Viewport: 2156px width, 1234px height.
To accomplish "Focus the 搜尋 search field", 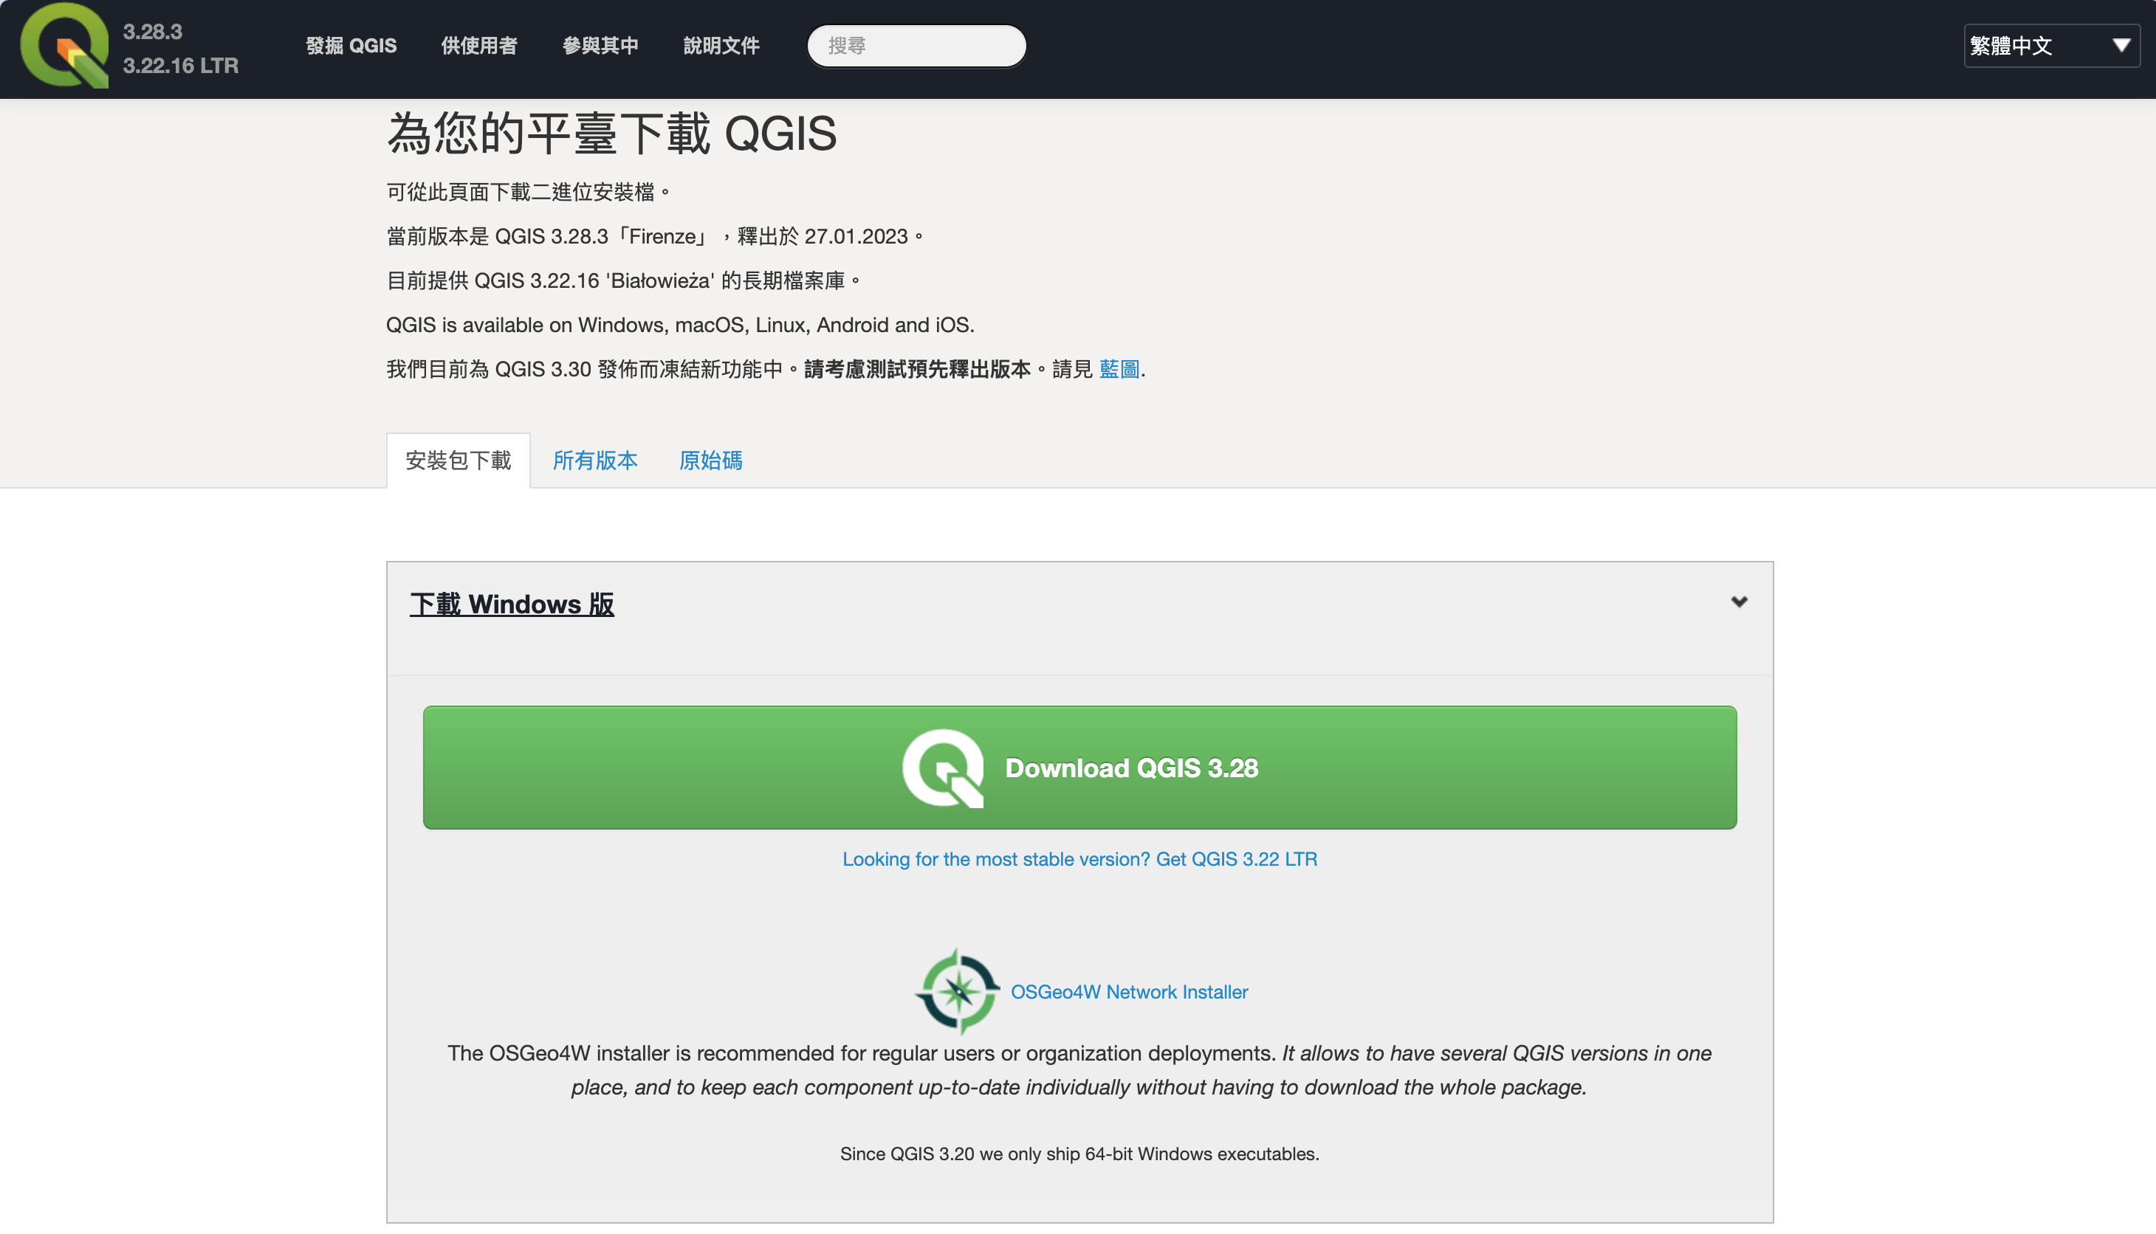I will click(916, 46).
